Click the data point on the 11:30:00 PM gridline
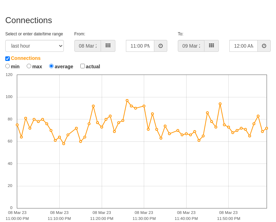Image resolution: width=276 pixels, height=222 pixels. click(144, 106)
